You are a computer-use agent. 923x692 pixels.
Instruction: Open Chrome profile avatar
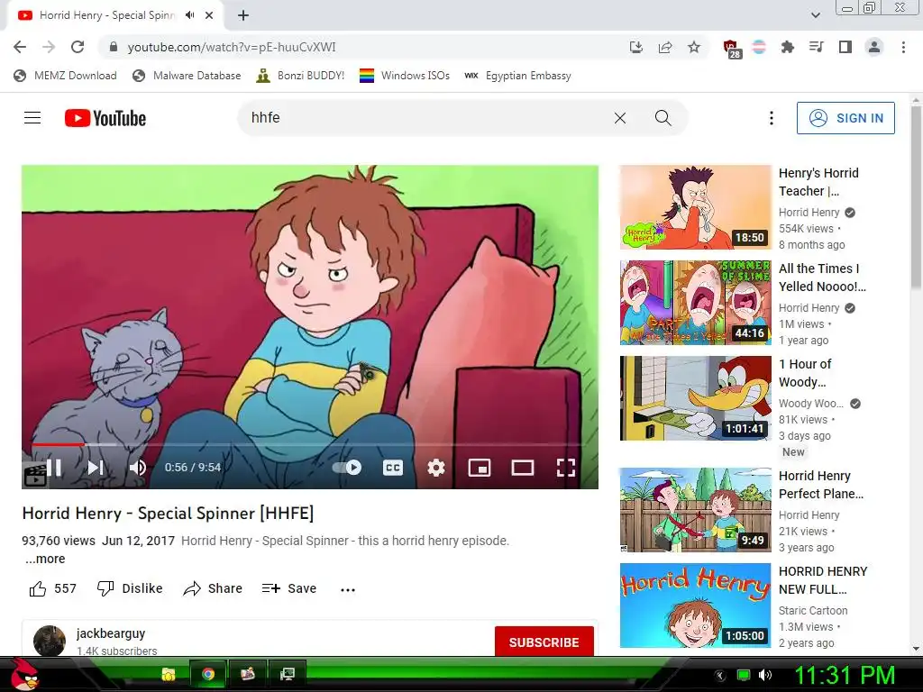coord(874,47)
